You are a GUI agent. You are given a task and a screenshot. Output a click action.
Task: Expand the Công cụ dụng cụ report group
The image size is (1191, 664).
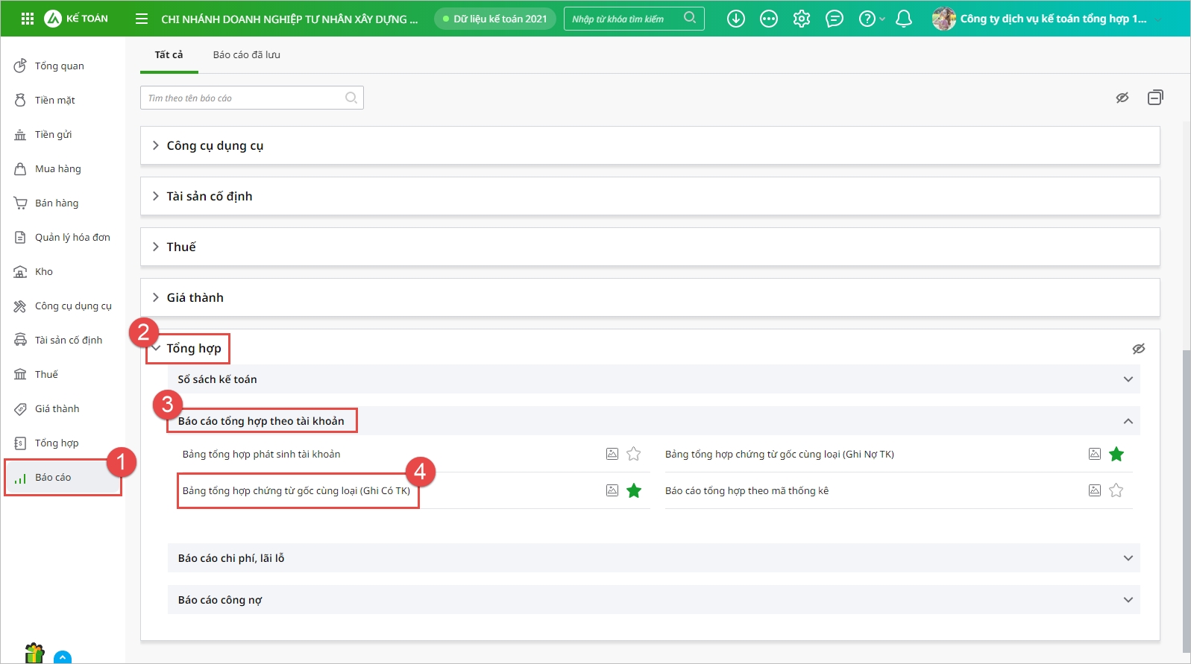(215, 145)
